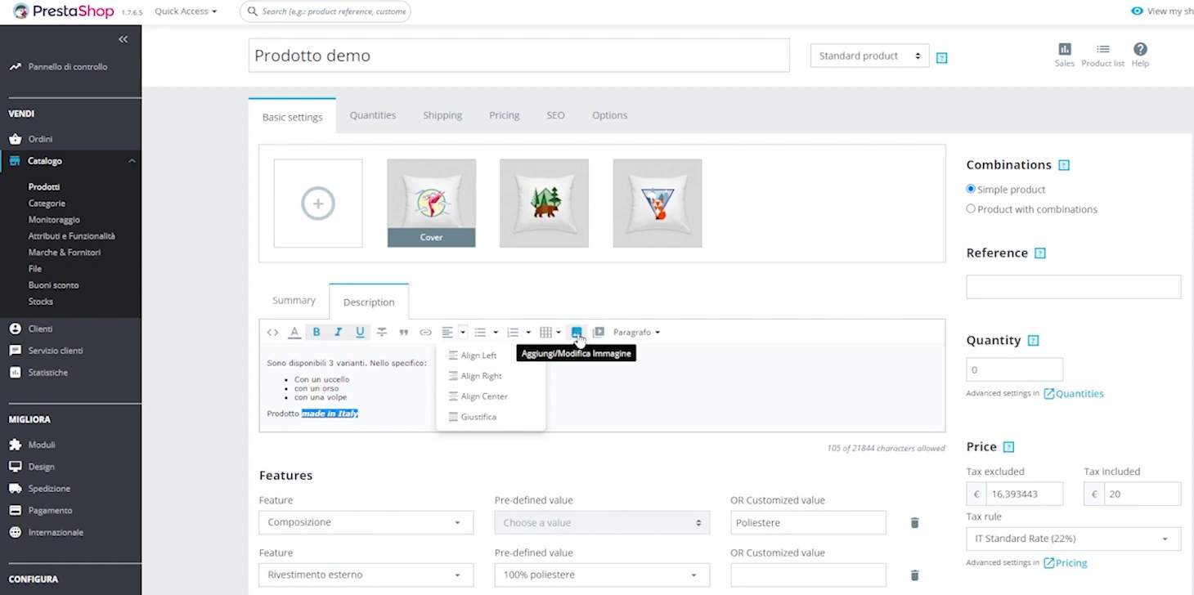
Task: Open the Standard product type dropdown
Action: (x=869, y=56)
